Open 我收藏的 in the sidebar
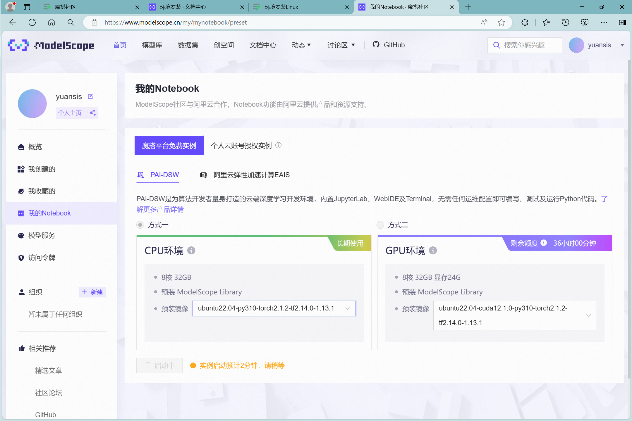 (62, 191)
